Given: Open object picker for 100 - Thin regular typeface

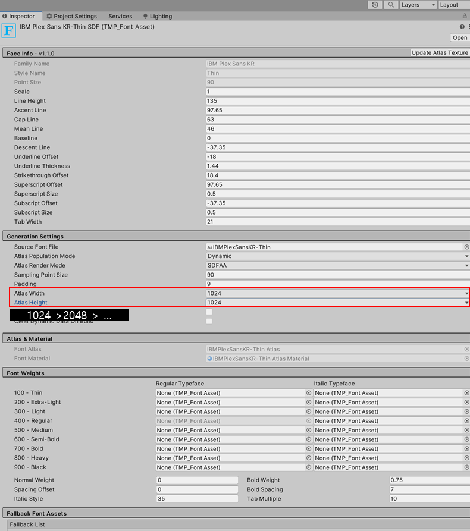Looking at the screenshot, I should [x=309, y=393].
